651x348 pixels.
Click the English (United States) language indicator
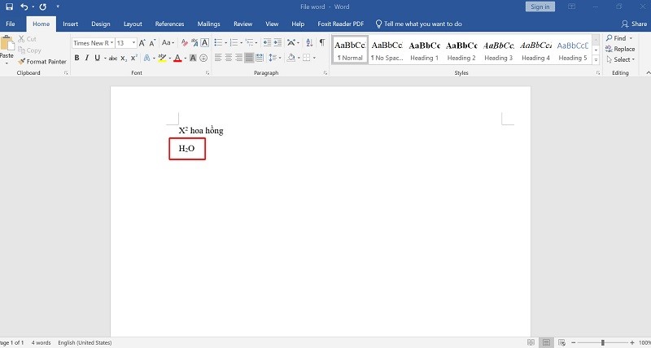tap(85, 342)
